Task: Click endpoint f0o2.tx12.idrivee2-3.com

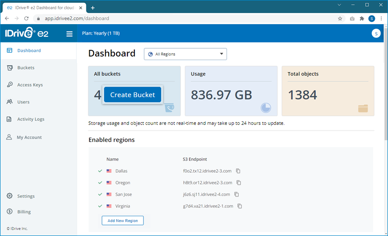Action: click(207, 171)
